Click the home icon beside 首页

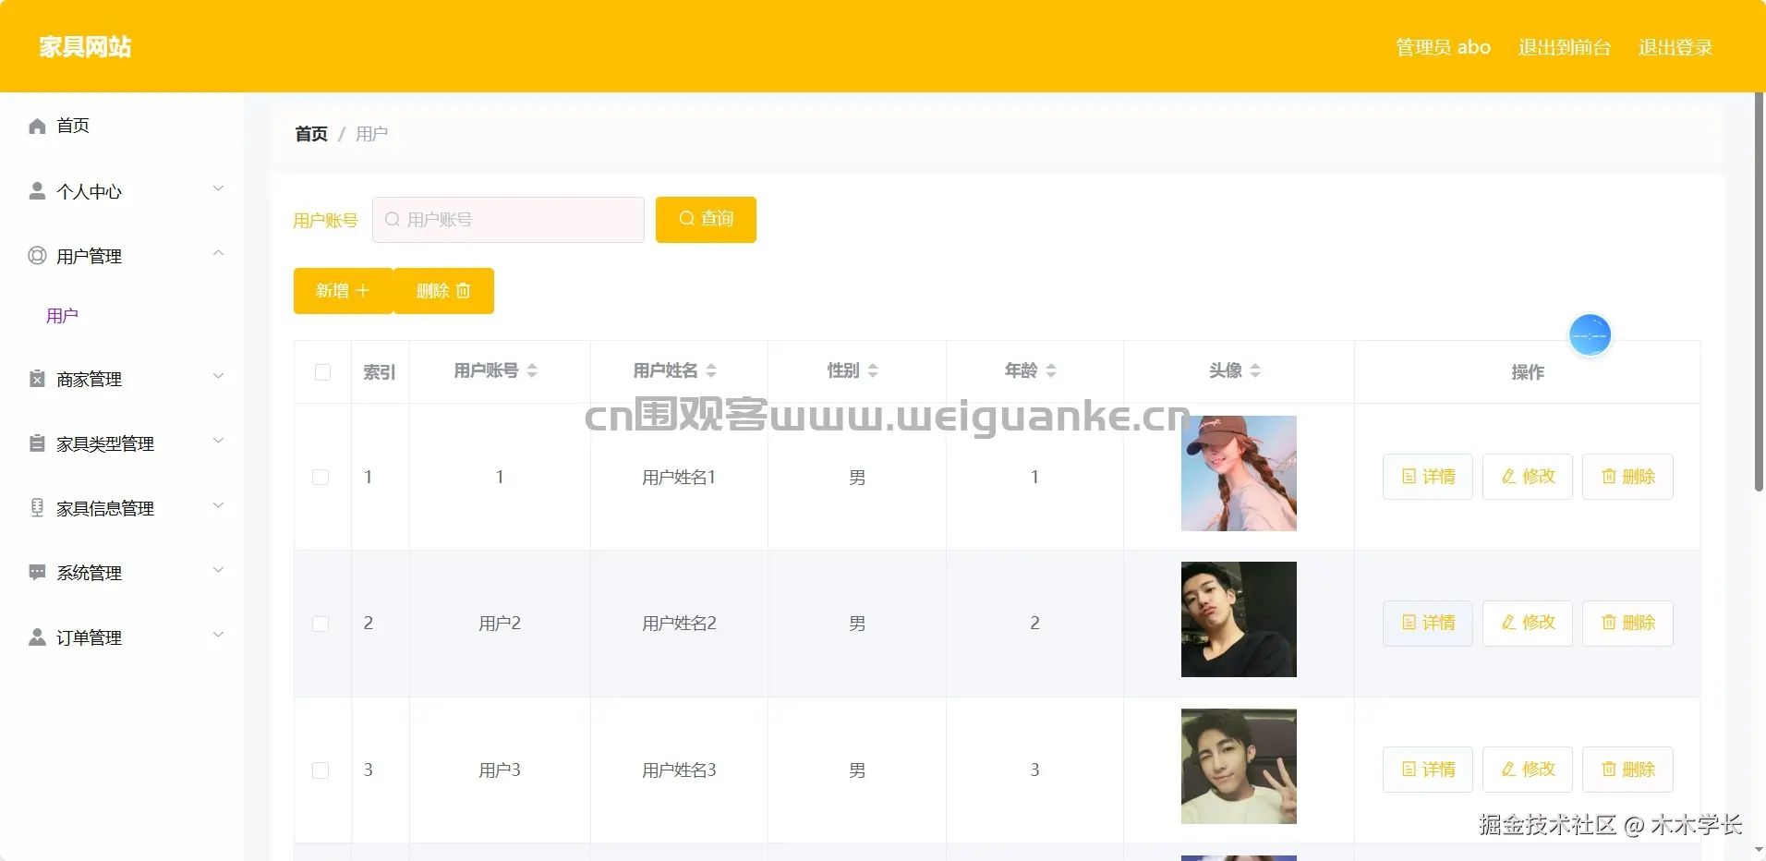click(x=37, y=126)
